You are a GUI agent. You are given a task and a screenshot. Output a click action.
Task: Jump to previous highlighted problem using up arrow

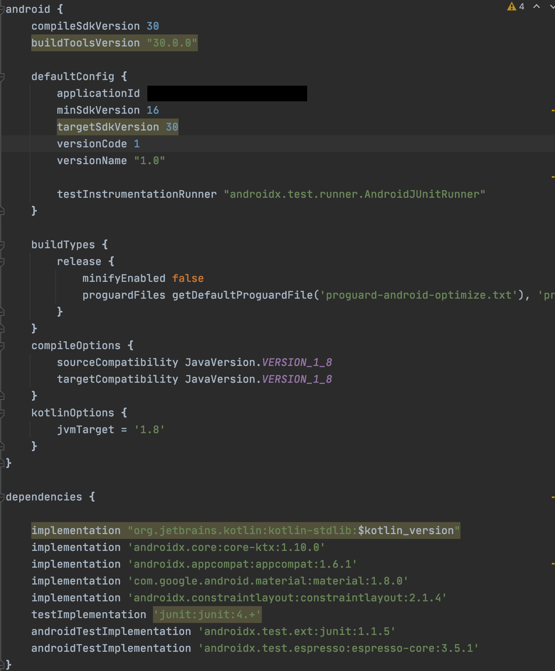coord(537,6)
